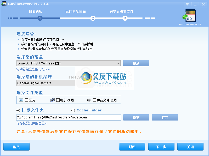
Task: Open the title bar dropdown menu icon
Action: pos(187,4)
